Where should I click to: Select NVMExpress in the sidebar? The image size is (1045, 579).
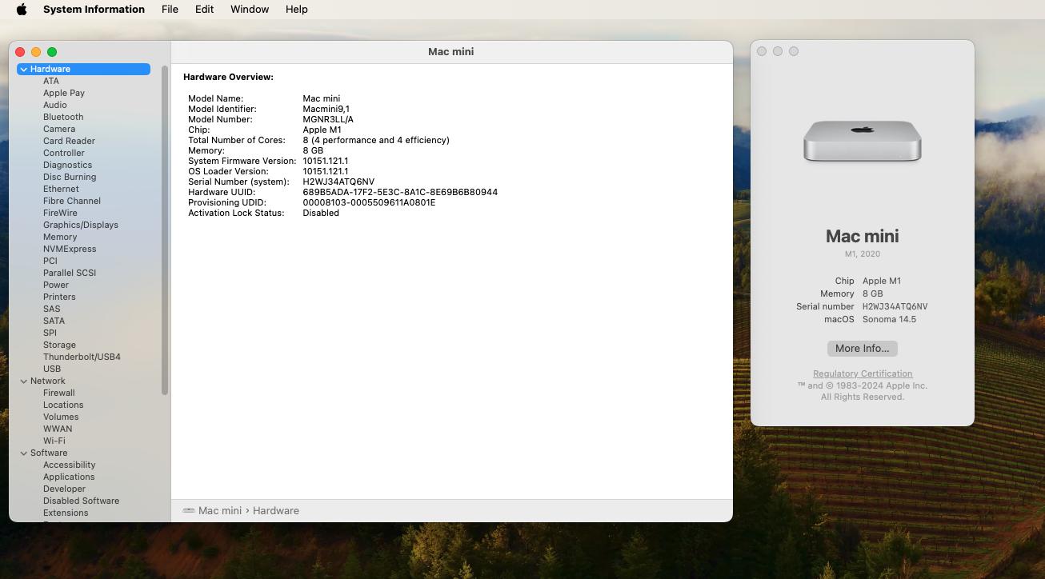click(x=70, y=249)
